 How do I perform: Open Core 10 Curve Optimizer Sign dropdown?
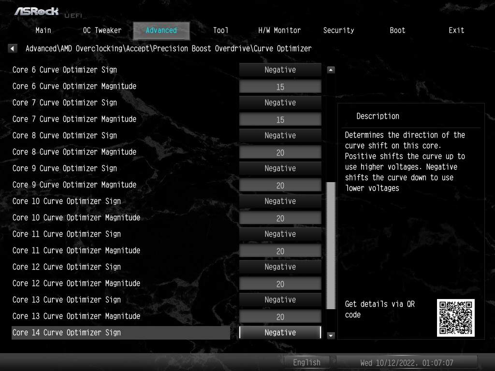click(280, 201)
